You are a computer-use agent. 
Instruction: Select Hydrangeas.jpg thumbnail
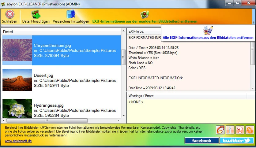[17, 108]
